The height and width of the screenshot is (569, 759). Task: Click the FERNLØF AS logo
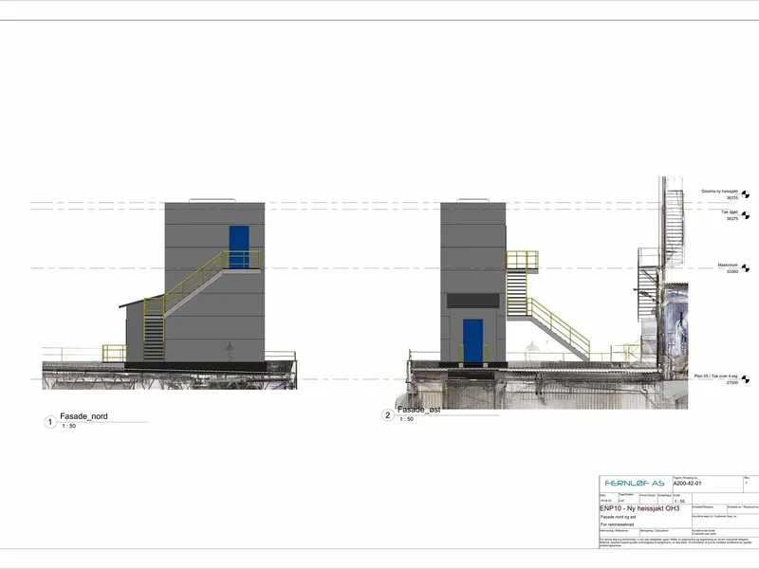[635, 484]
